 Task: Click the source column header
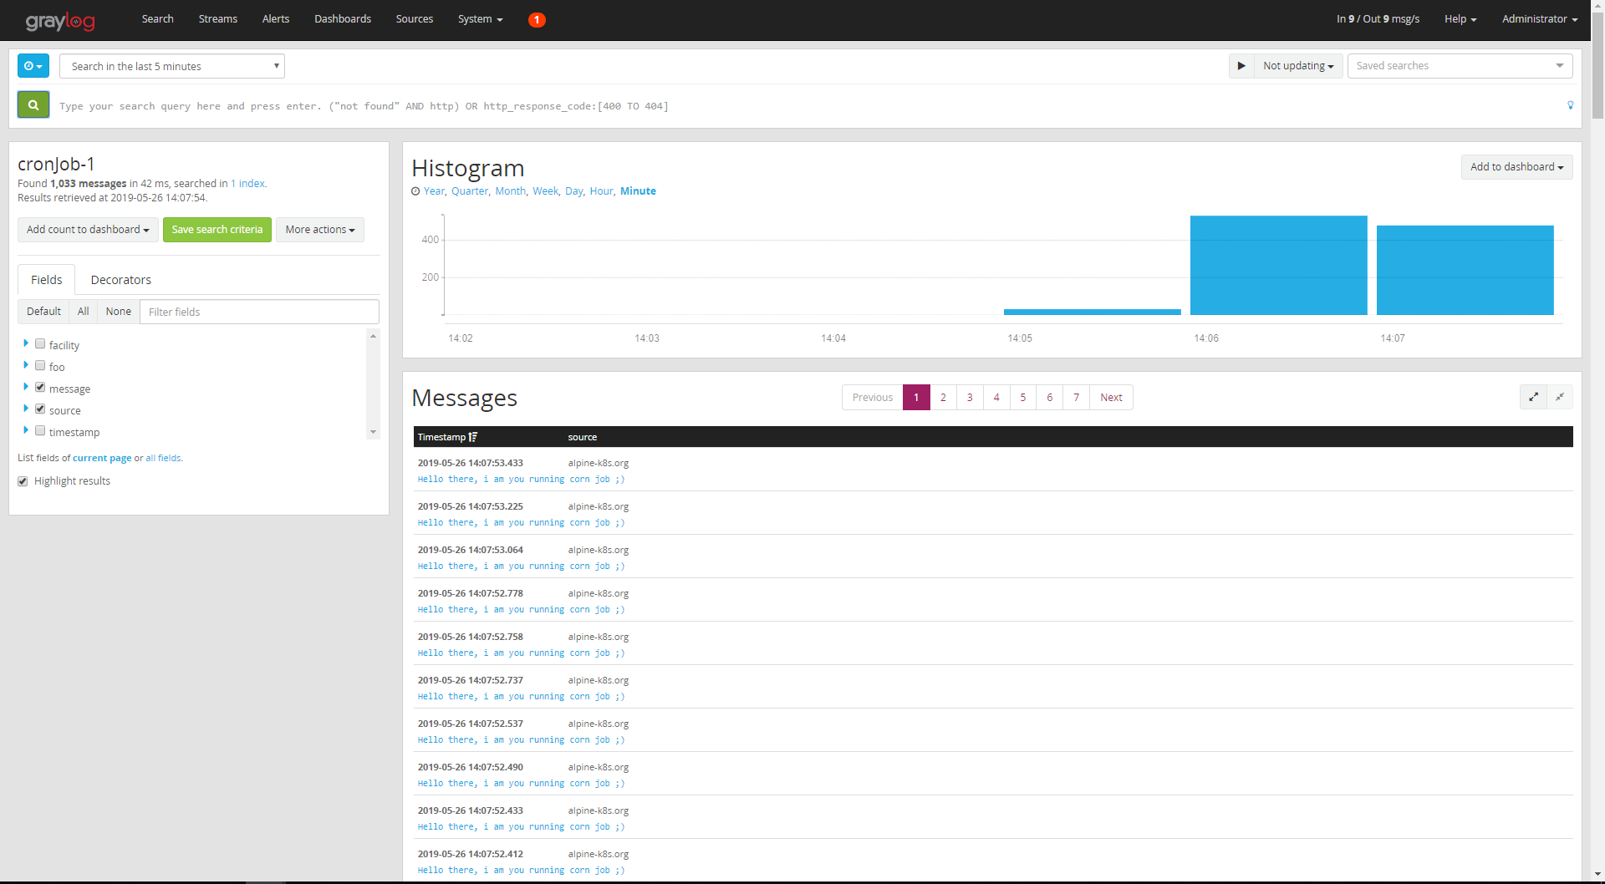583,437
